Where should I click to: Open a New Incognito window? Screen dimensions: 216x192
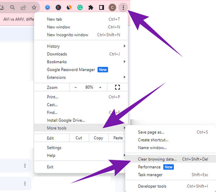click(81, 35)
